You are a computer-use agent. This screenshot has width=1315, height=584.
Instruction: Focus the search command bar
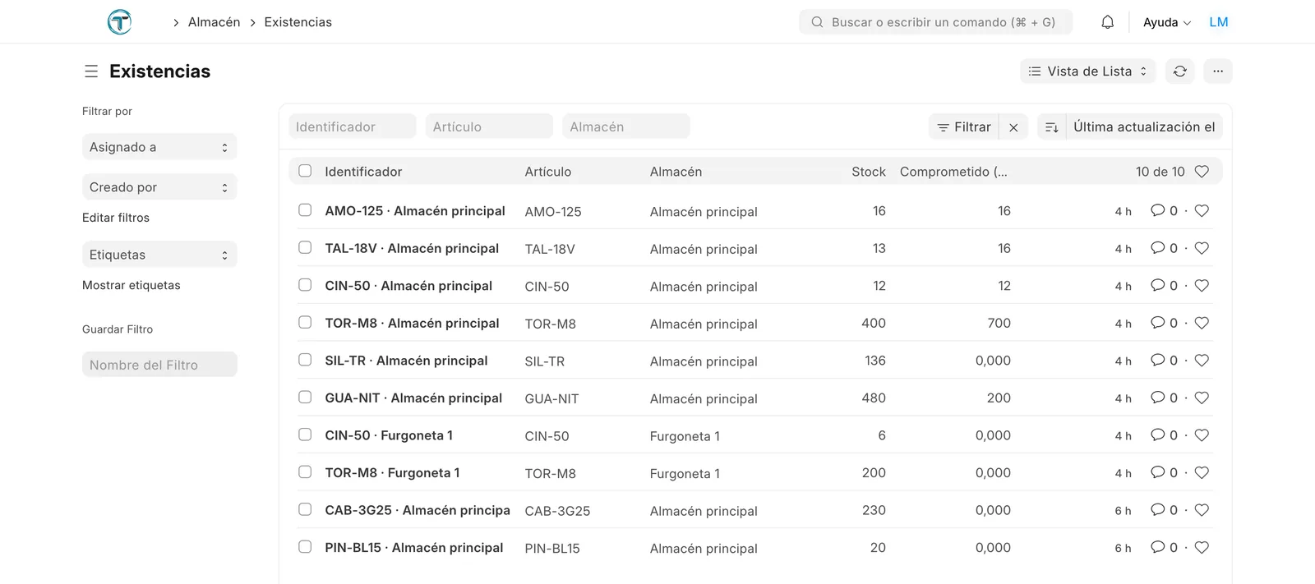[935, 22]
